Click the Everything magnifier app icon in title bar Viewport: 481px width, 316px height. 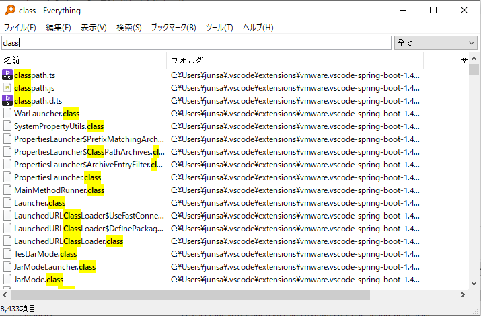click(10, 10)
